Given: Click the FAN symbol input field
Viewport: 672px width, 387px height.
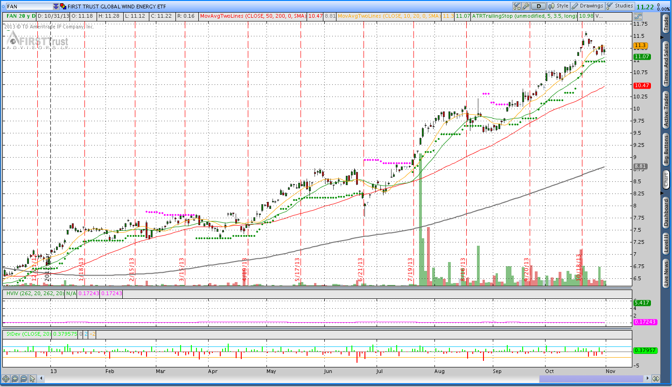Looking at the screenshot, I should [29, 7].
